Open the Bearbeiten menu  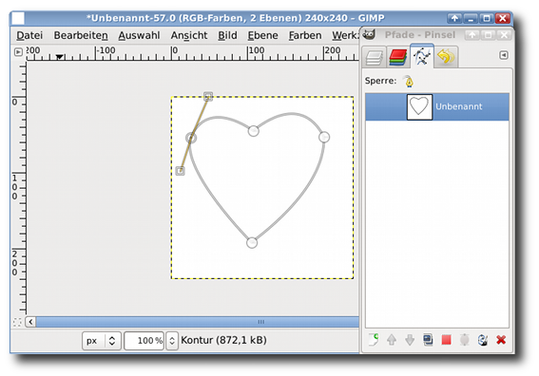(81, 35)
